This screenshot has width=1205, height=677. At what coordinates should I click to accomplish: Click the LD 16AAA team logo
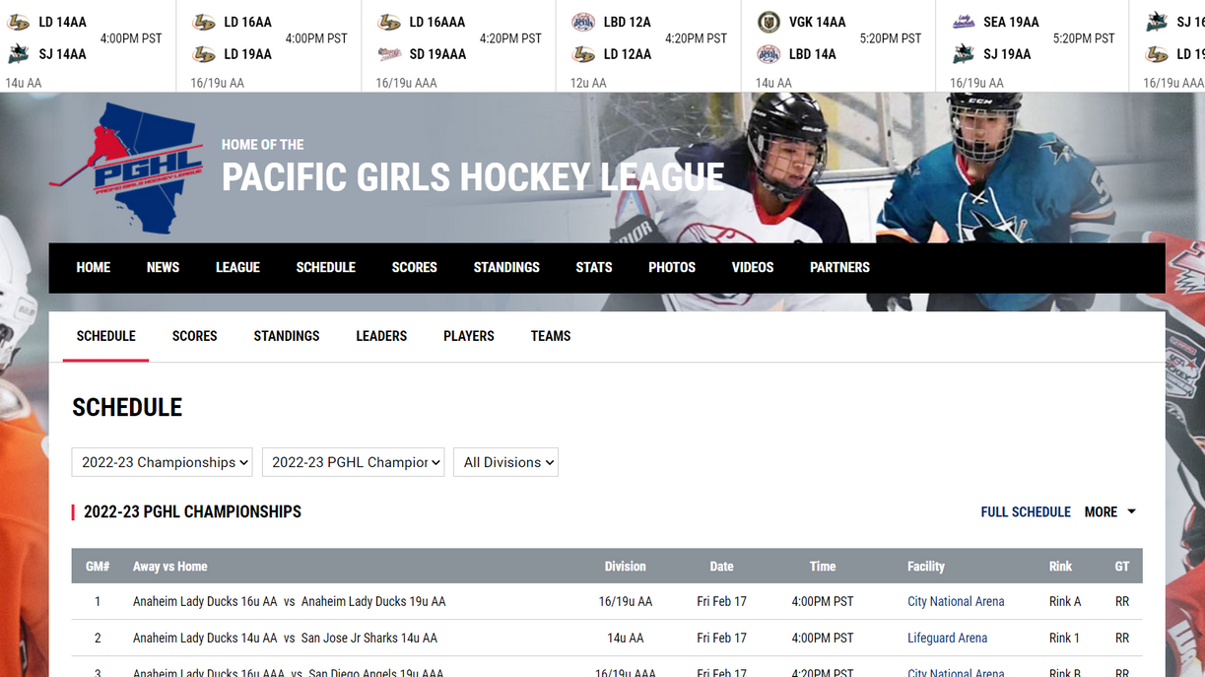(x=389, y=21)
